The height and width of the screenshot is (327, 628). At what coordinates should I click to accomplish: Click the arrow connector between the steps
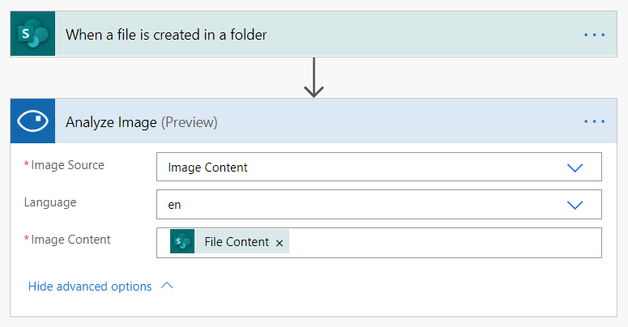pos(314,79)
